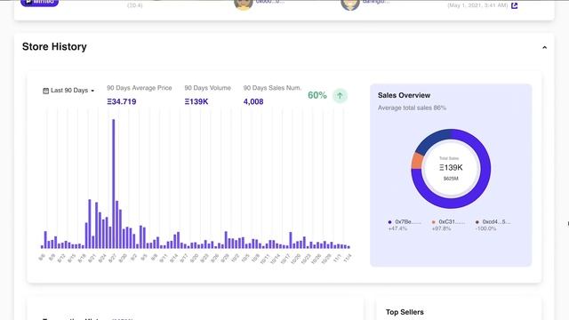This screenshot has height=320, width=569.
Task: Click the Top Sellers heading
Action: [x=405, y=312]
